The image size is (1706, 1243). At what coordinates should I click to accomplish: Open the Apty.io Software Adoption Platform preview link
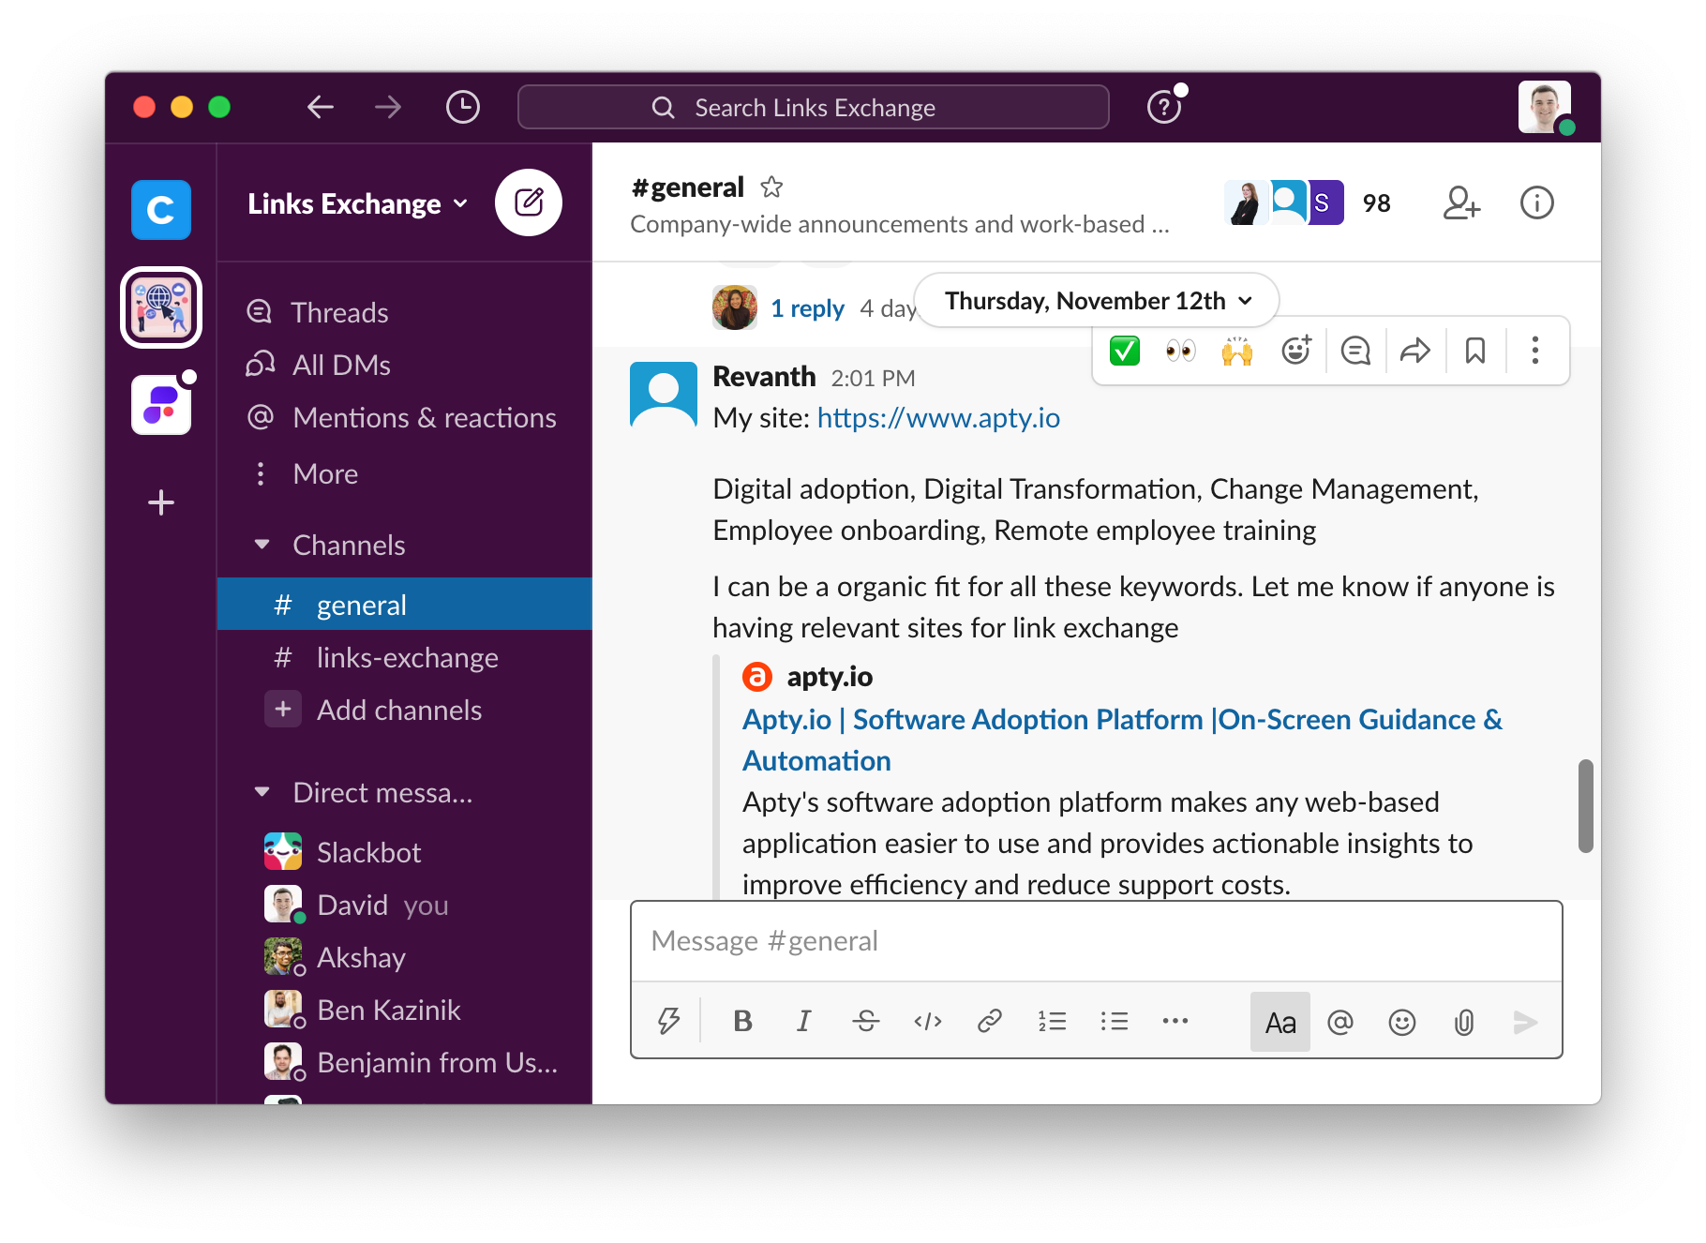(x=1122, y=740)
